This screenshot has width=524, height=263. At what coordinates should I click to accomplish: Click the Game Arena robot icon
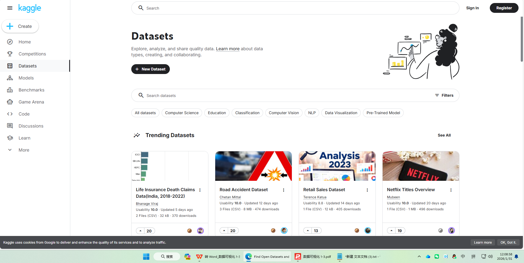(10, 102)
